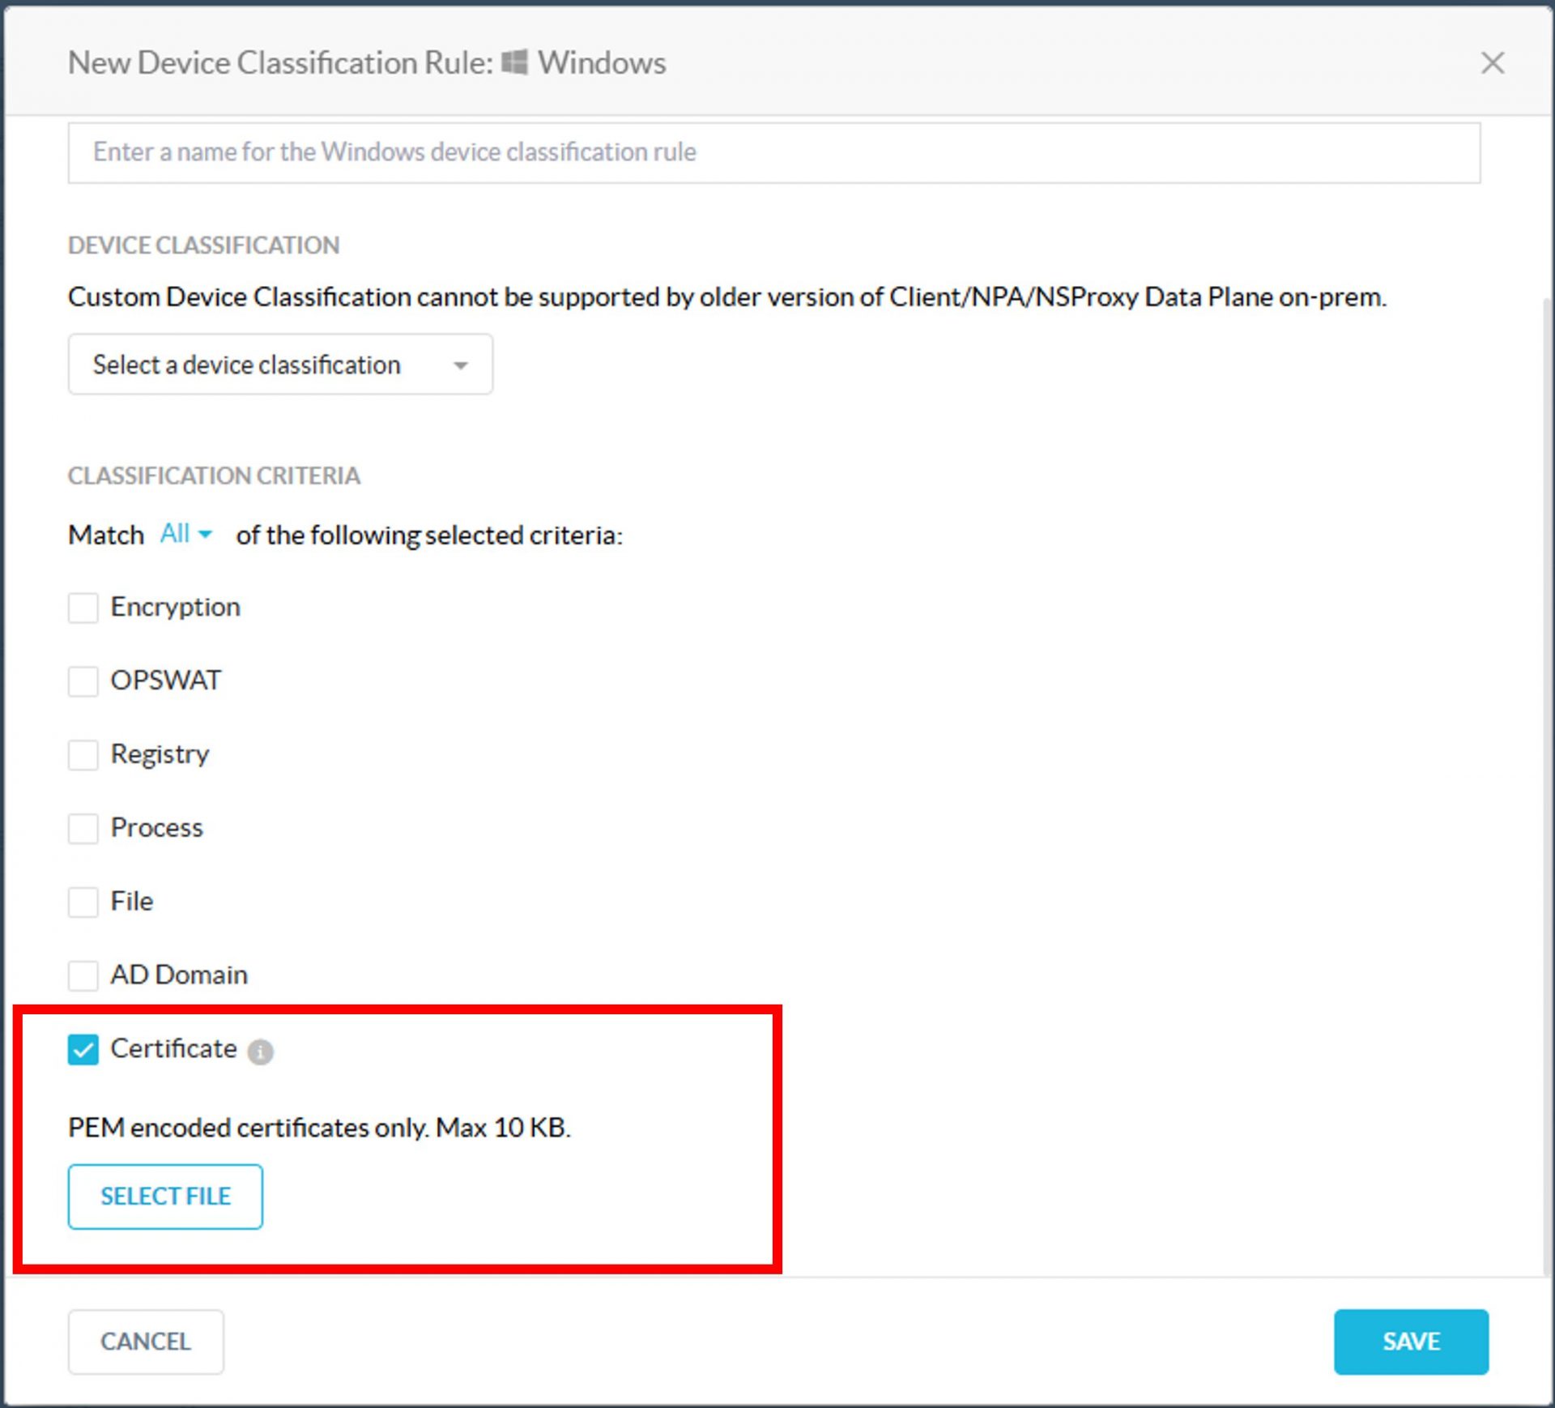Click the Windows logo icon in title
The width and height of the screenshot is (1555, 1408).
click(x=514, y=62)
